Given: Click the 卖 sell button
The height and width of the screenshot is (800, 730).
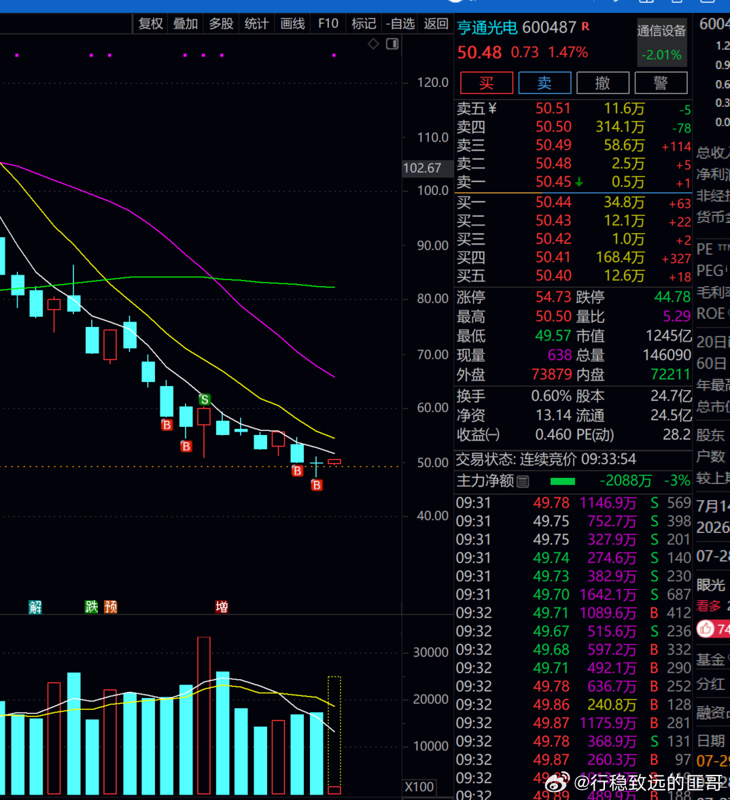Looking at the screenshot, I should 545,83.
